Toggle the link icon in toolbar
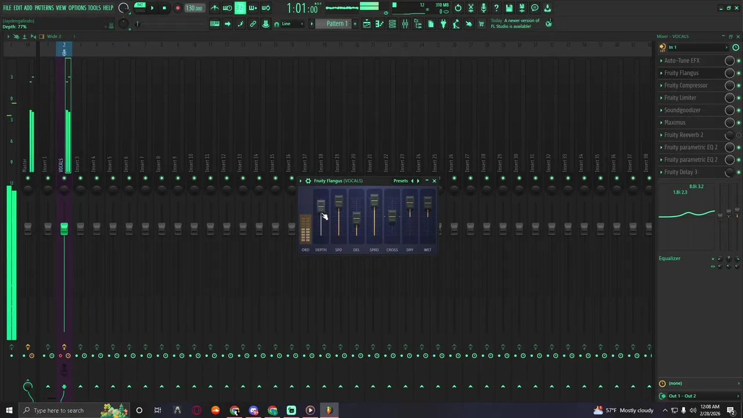 click(253, 24)
